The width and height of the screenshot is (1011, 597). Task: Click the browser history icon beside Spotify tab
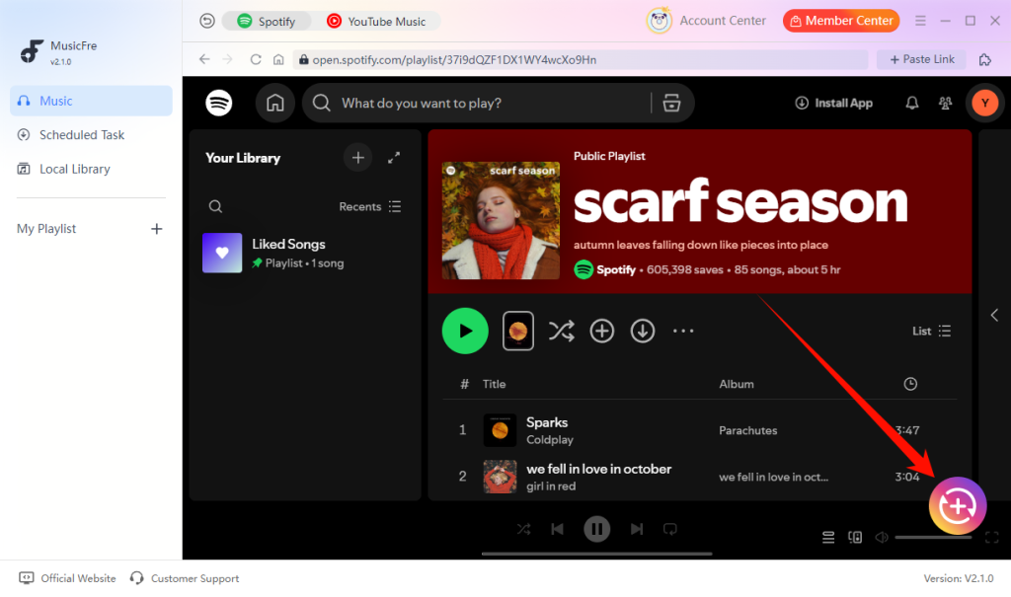pos(207,22)
